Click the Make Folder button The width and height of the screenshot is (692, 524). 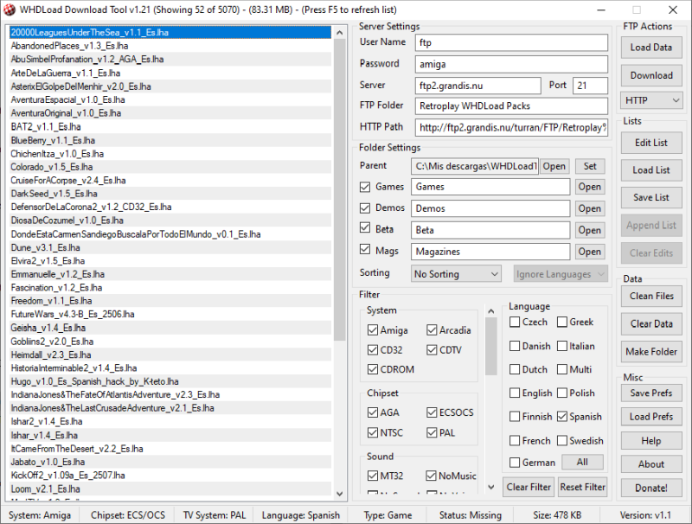click(651, 352)
